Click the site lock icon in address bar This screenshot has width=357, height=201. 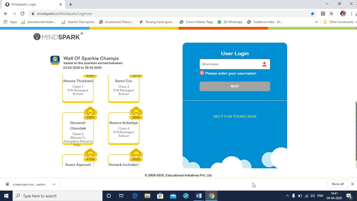coord(33,14)
